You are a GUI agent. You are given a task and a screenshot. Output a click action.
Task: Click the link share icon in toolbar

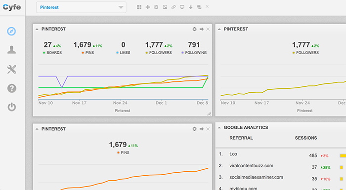tap(173, 7)
